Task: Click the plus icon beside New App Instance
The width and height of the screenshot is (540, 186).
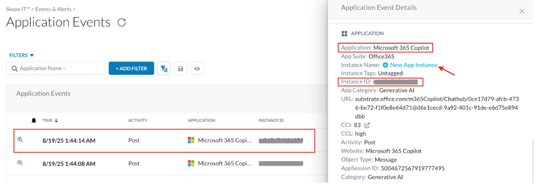Action: [x=385, y=65]
